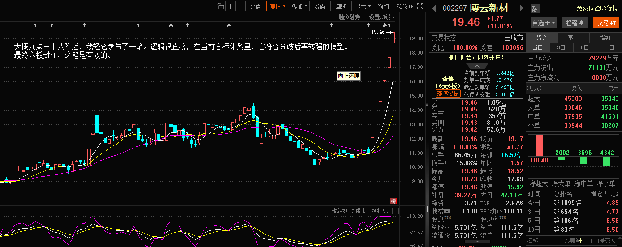Click the up-triangle handle below 流通股 row
Screen dimensions: 622x247
click(478, 241)
